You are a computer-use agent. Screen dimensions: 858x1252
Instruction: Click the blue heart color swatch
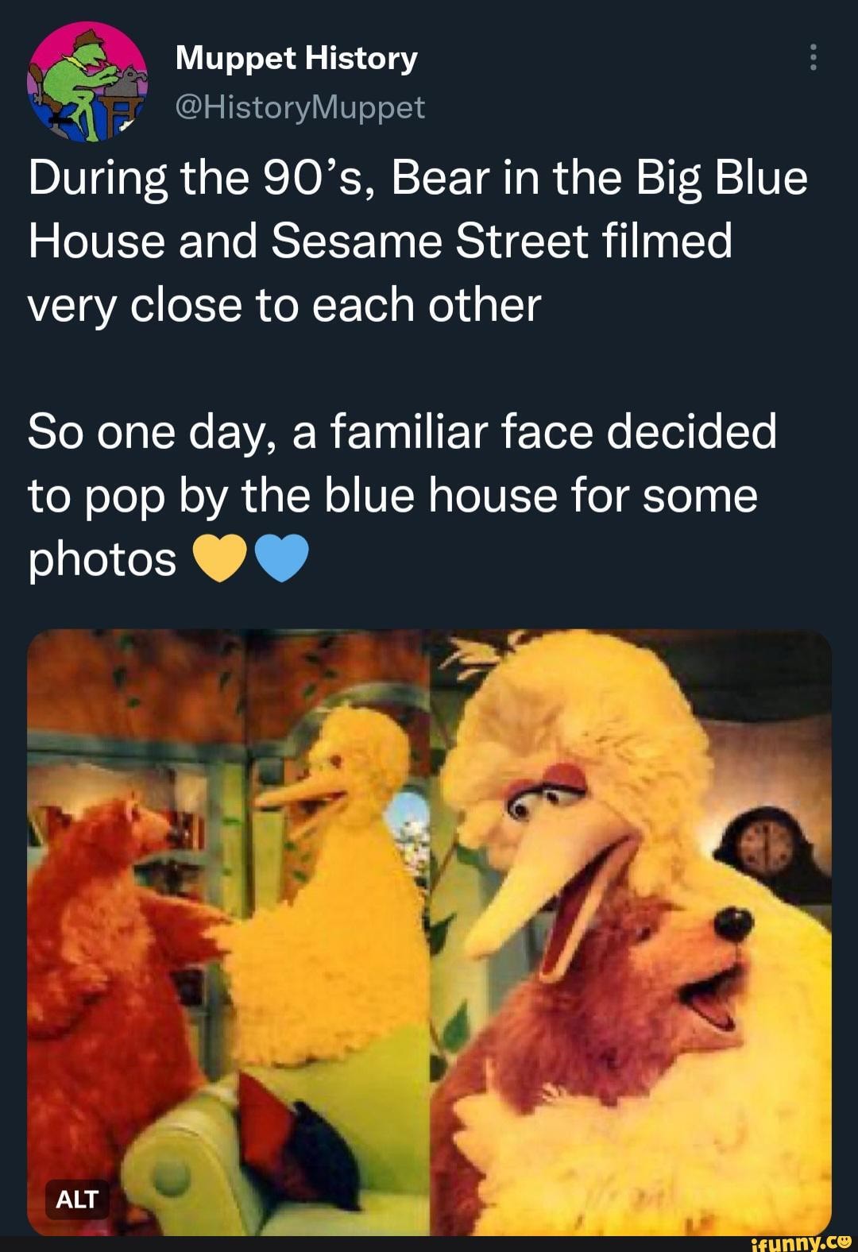280,558
